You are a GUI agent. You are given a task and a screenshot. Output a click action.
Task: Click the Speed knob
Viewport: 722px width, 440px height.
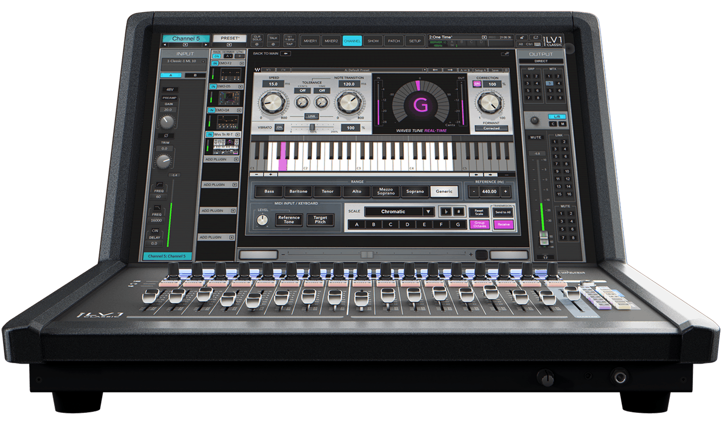click(x=273, y=101)
